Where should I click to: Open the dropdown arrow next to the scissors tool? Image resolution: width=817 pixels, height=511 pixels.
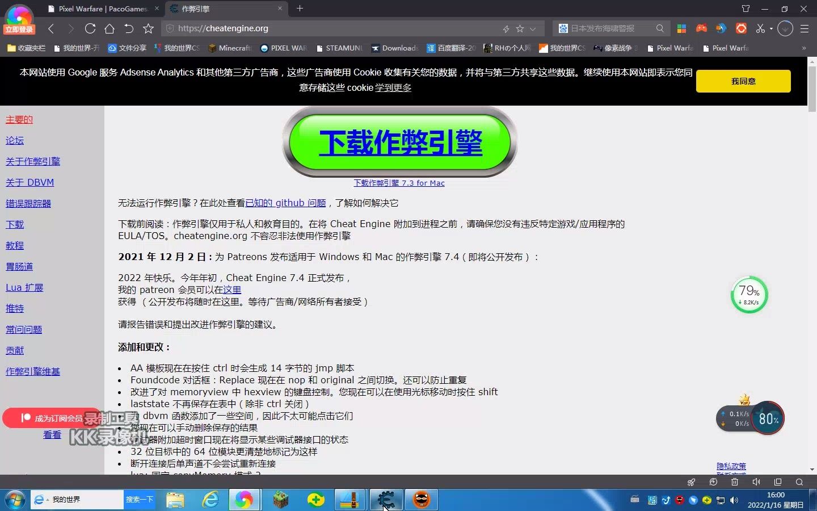click(770, 28)
